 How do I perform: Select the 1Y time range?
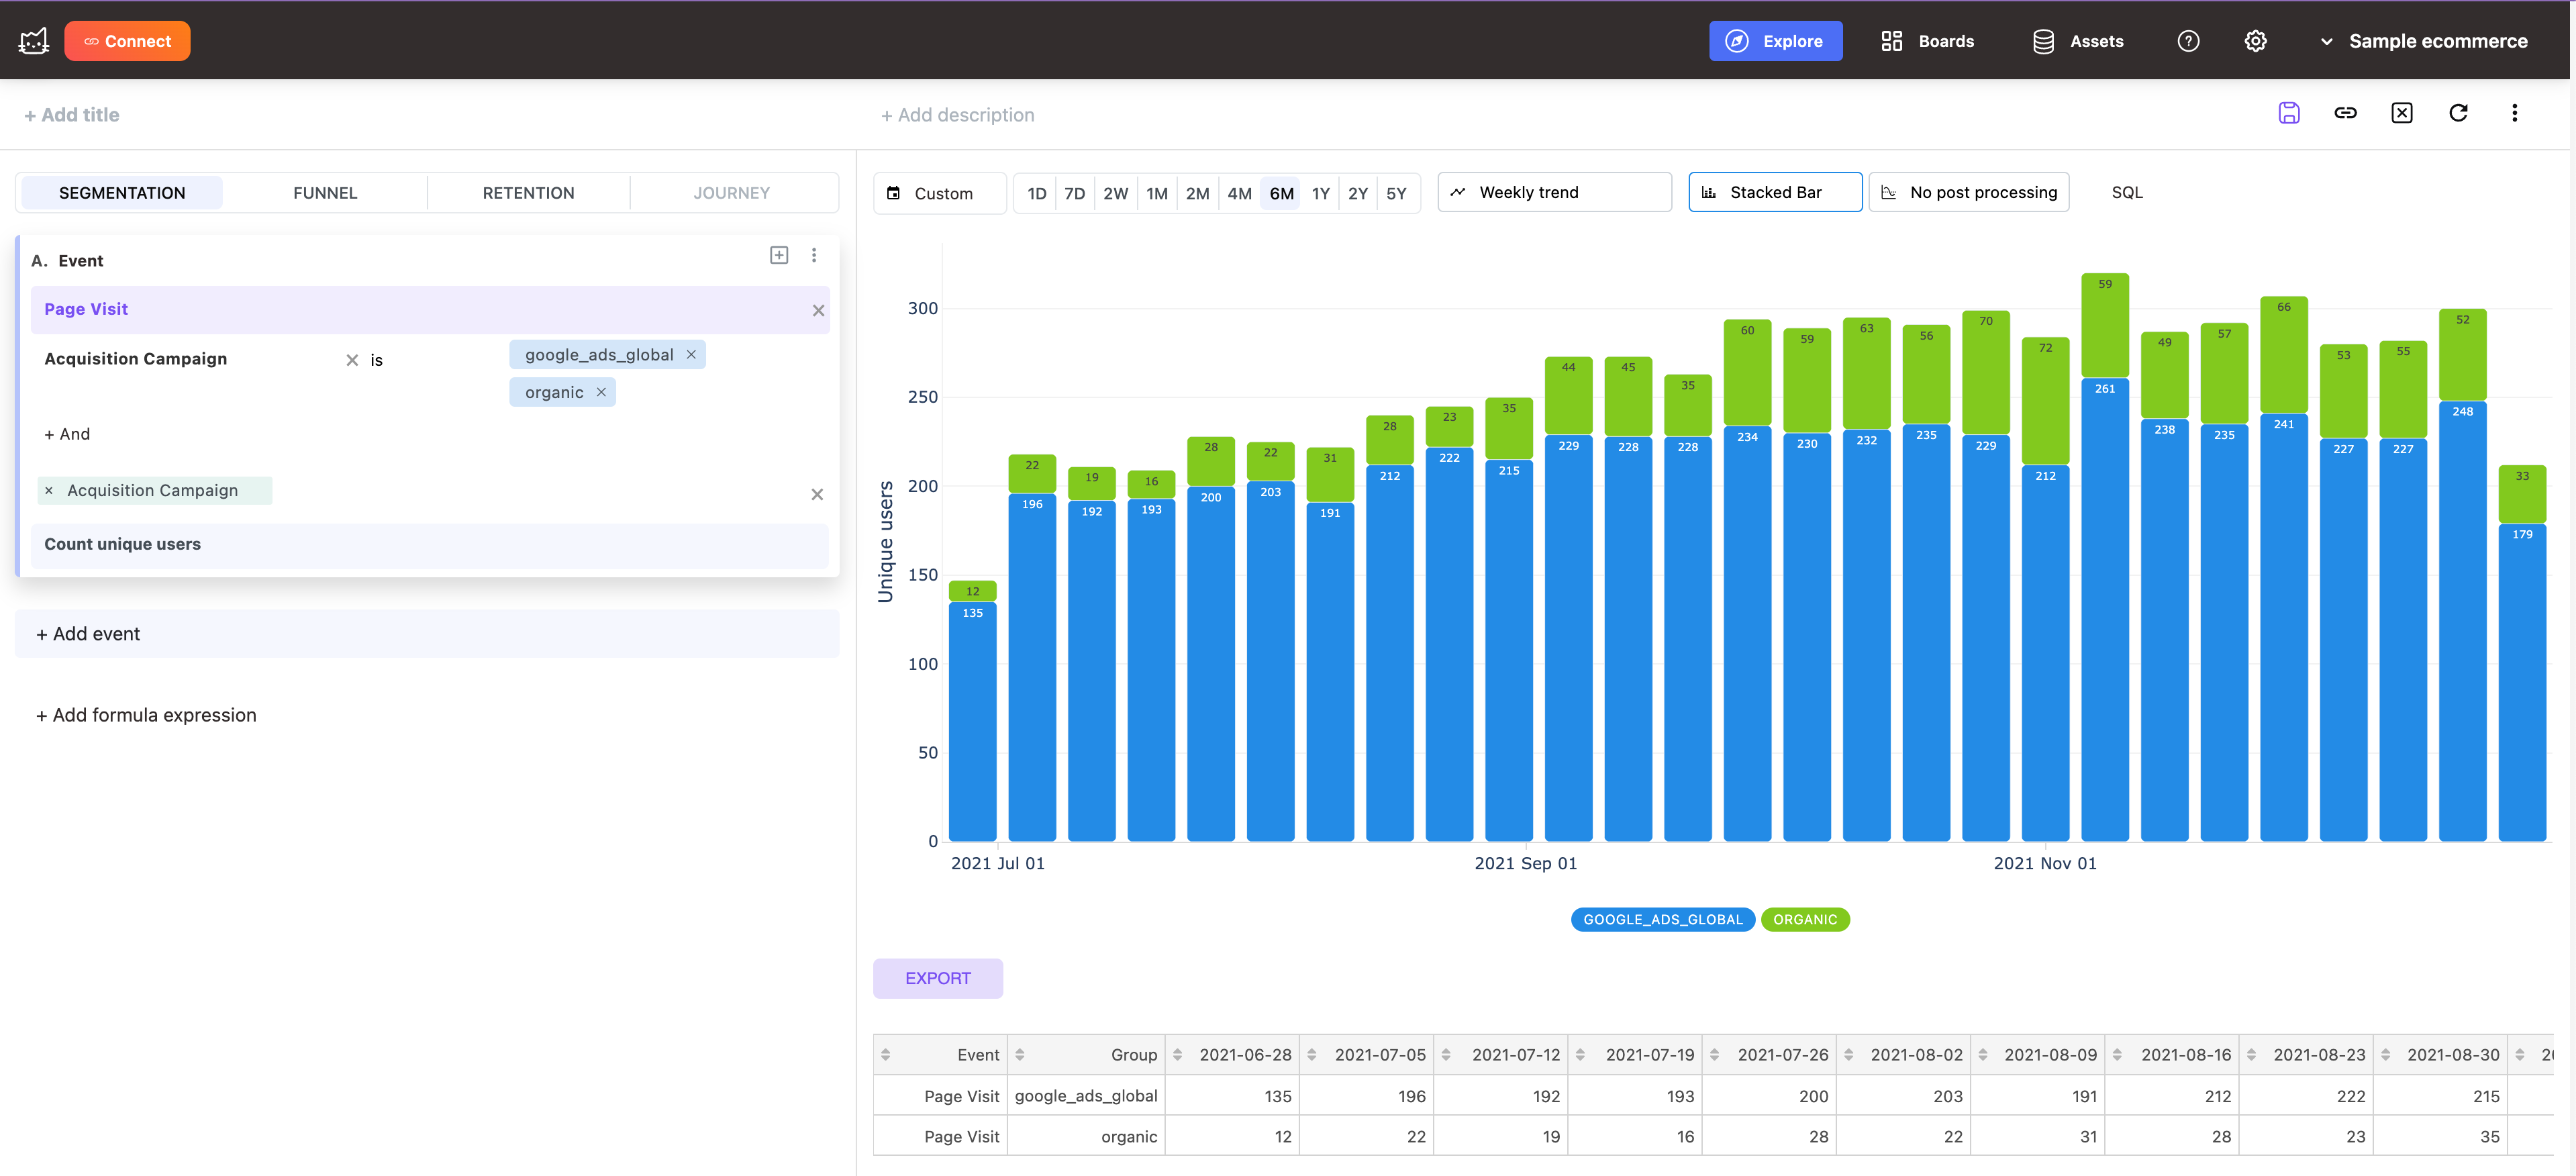click(x=1320, y=193)
